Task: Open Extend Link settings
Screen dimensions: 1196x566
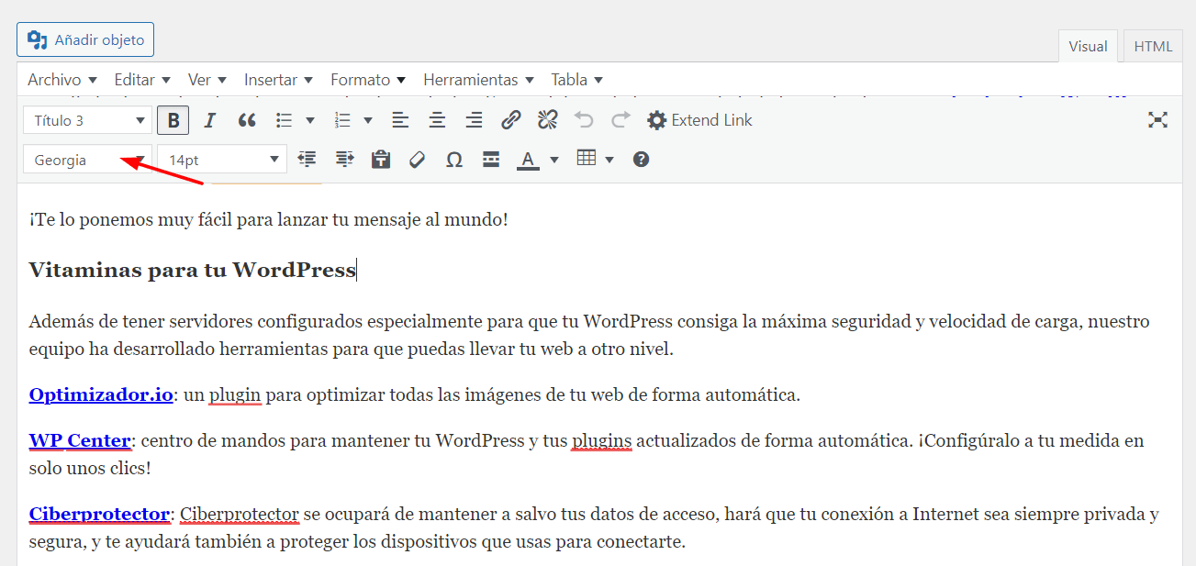Action: [x=699, y=120]
